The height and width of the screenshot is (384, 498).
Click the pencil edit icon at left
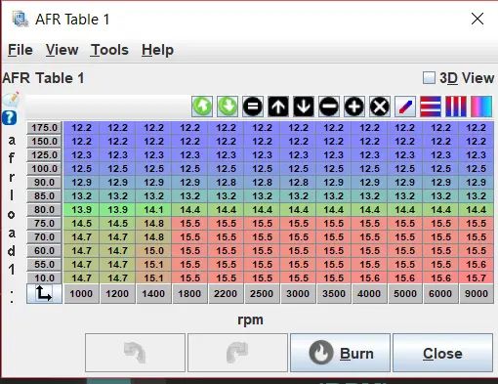pos(11,100)
